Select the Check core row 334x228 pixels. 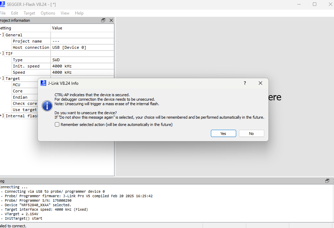[x=25, y=103]
